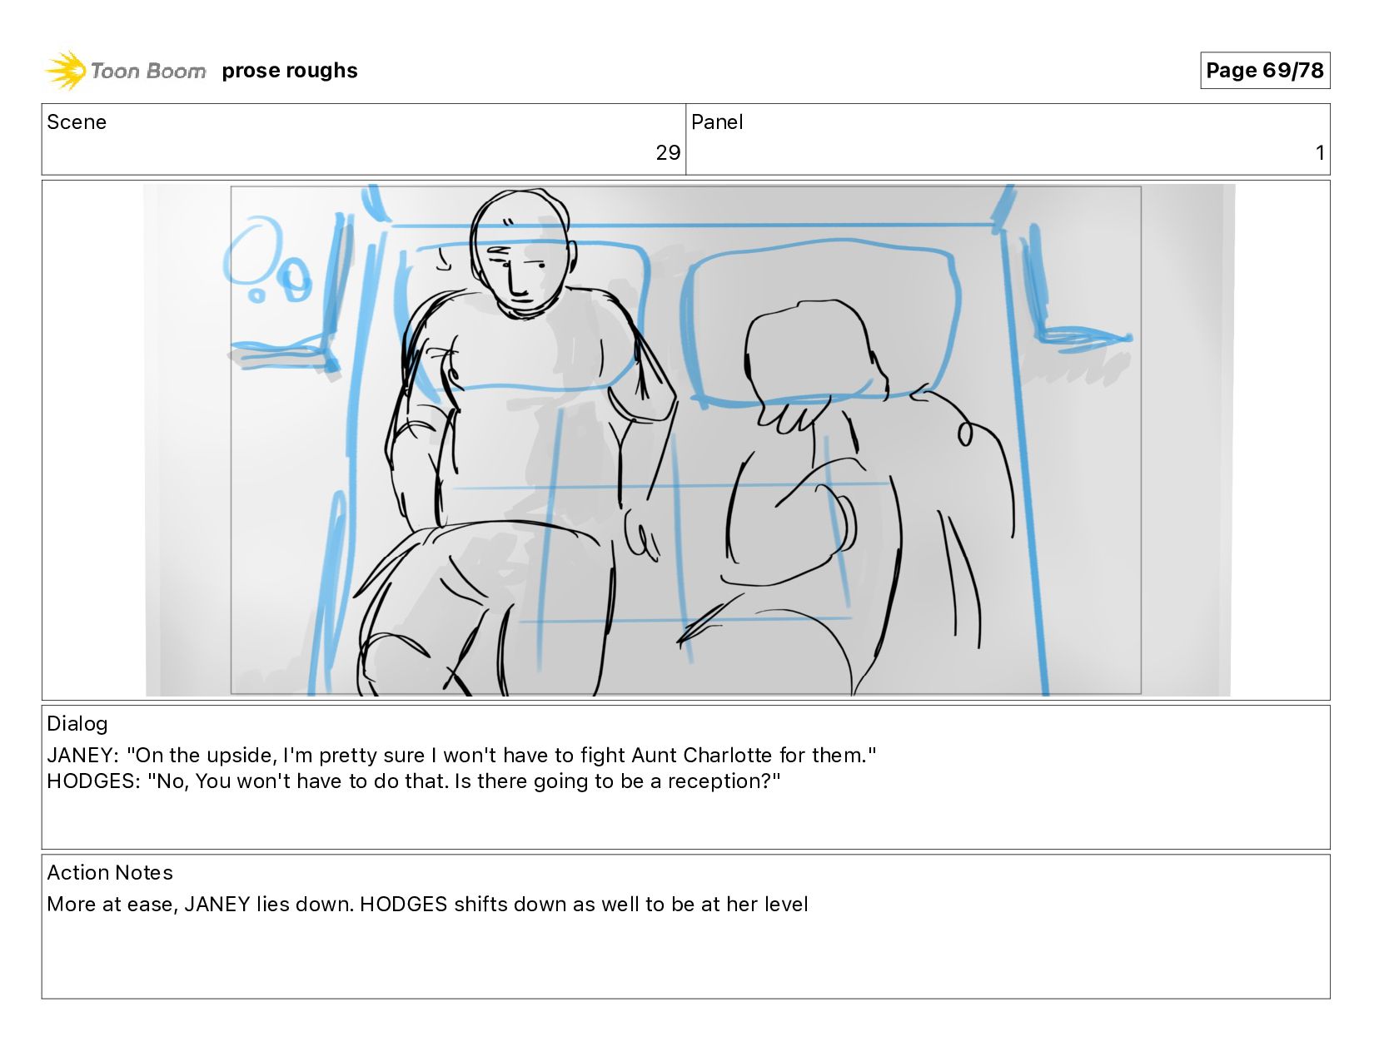
Task: Click the blue bubbles sketch at upper left
Action: pos(266,260)
